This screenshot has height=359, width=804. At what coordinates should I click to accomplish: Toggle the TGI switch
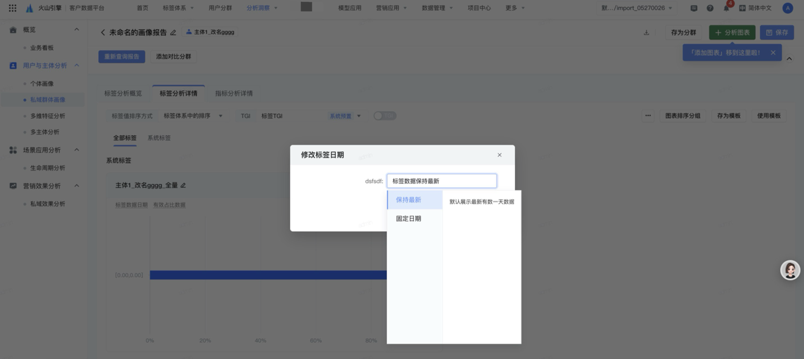point(385,116)
